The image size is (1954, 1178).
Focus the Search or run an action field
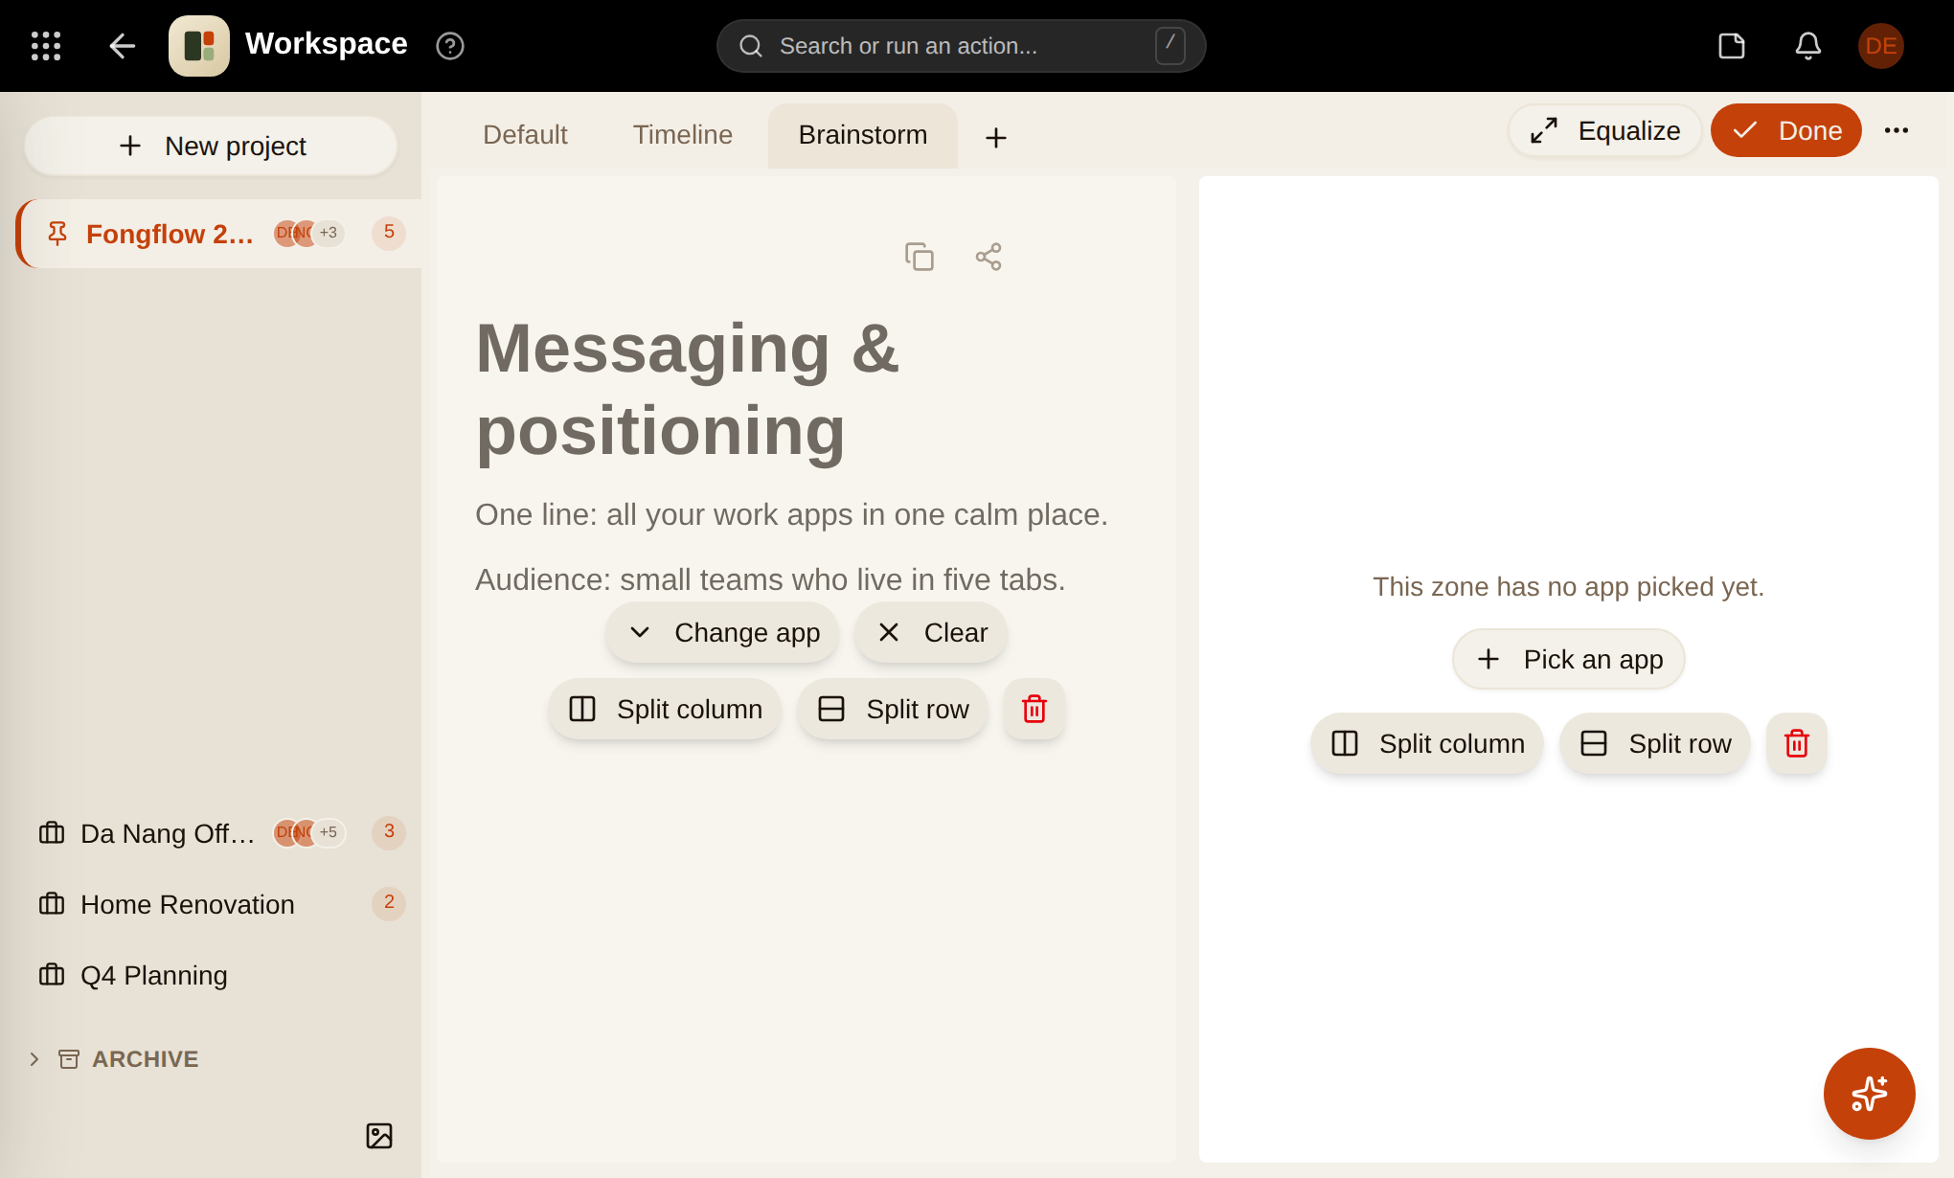(x=961, y=46)
